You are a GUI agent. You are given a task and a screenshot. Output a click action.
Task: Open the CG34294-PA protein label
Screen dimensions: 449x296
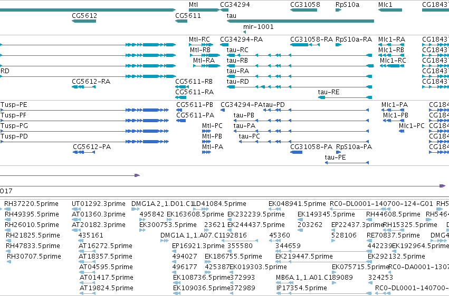pyautogui.click(x=242, y=105)
